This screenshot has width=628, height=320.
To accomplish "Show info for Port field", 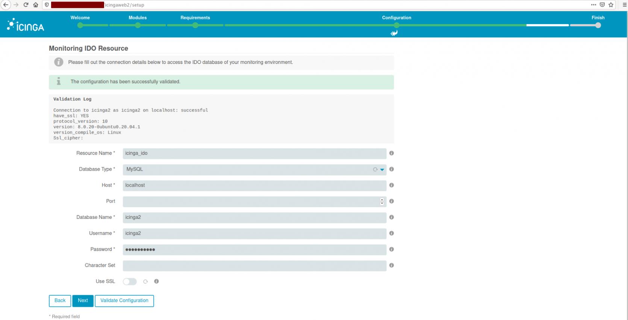I will pyautogui.click(x=391, y=201).
